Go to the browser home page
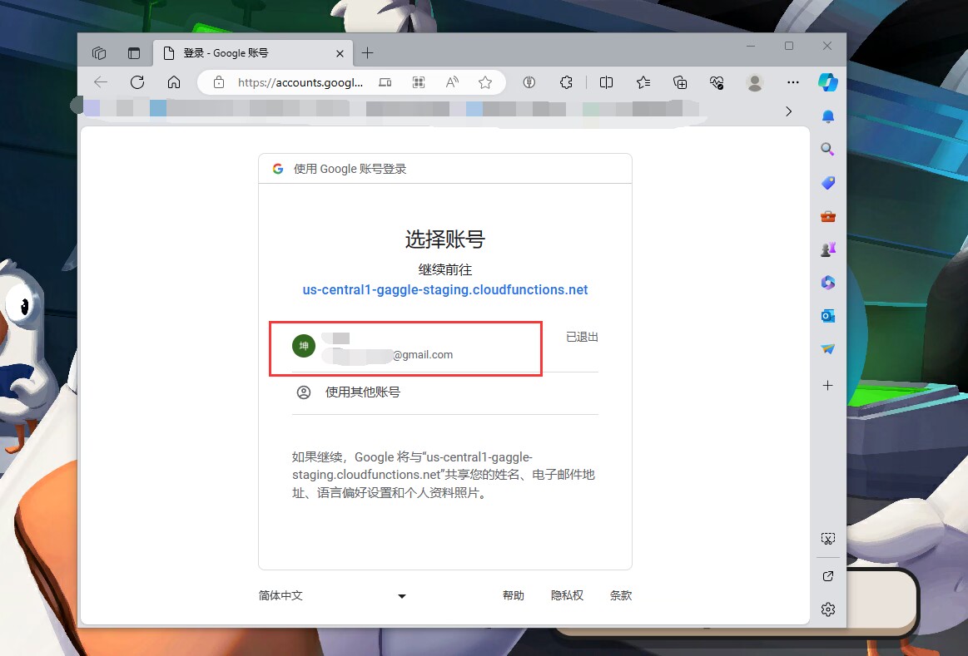This screenshot has width=968, height=656. (x=174, y=82)
